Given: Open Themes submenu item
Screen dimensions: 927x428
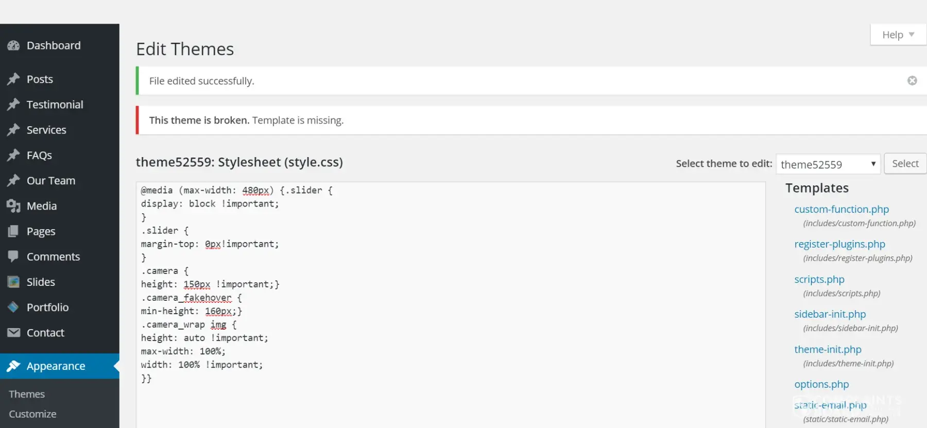Looking at the screenshot, I should pyautogui.click(x=27, y=394).
